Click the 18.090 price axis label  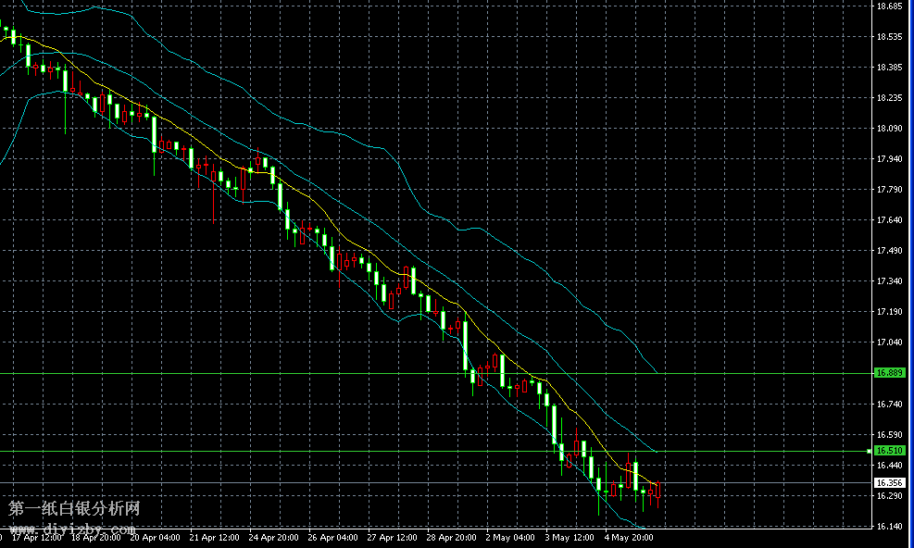[889, 129]
